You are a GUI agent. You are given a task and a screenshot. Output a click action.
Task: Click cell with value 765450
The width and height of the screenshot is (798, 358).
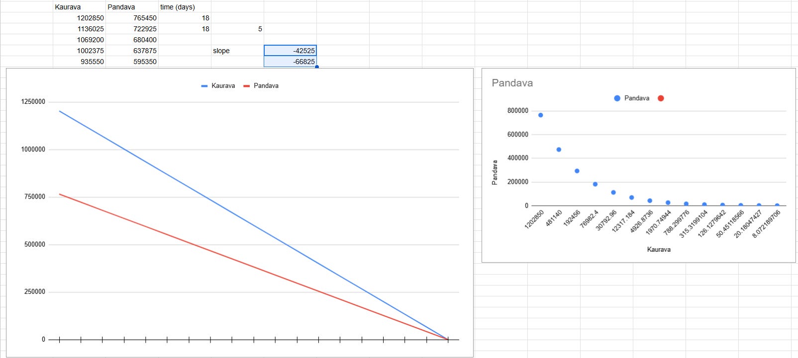click(132, 18)
